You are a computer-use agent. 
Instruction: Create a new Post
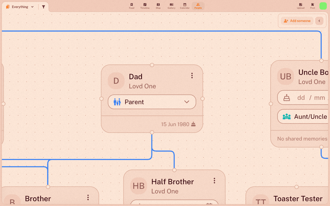(313, 6)
